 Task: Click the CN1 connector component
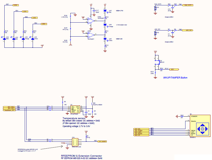pyautogui.click(x=75, y=142)
